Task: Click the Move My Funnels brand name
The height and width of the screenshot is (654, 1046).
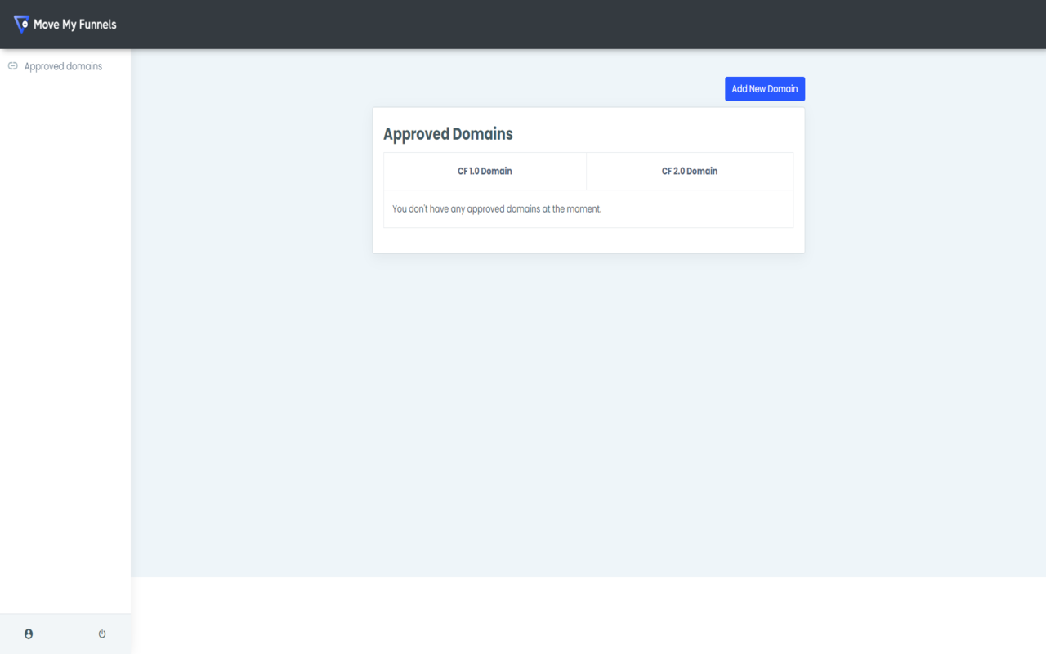Action: [74, 25]
